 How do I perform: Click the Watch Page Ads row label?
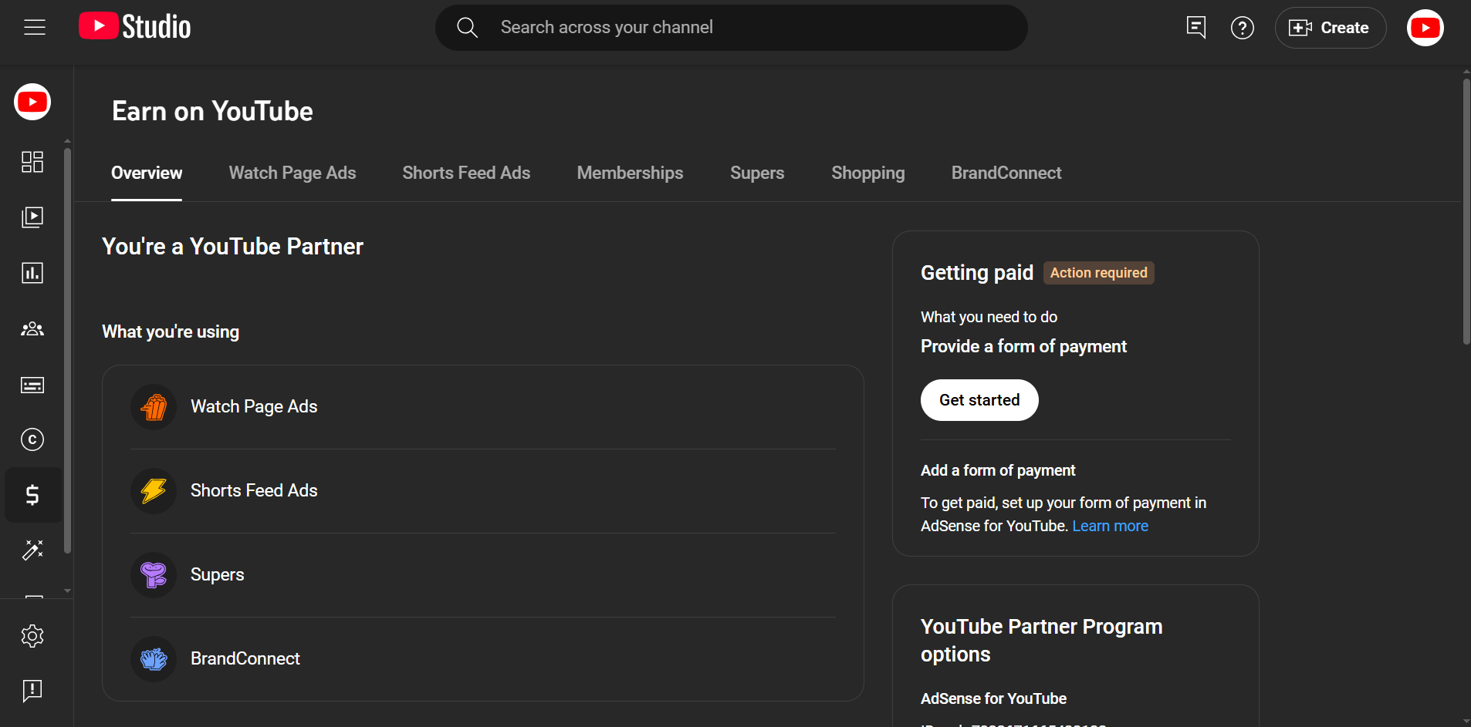tap(254, 406)
